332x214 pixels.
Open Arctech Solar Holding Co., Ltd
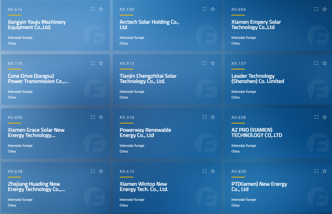coord(149,25)
